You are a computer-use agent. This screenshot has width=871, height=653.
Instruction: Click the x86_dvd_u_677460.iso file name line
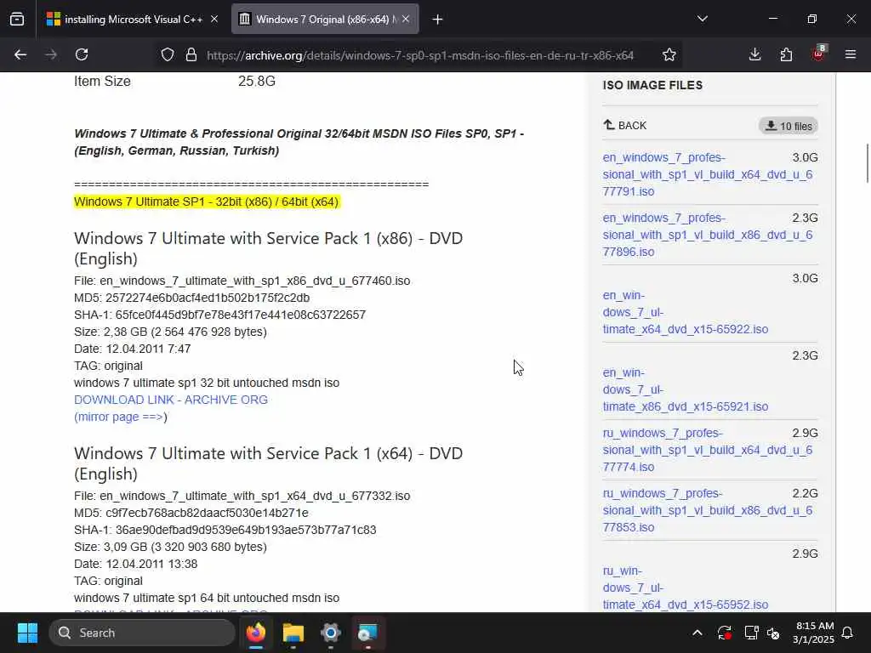242,281
